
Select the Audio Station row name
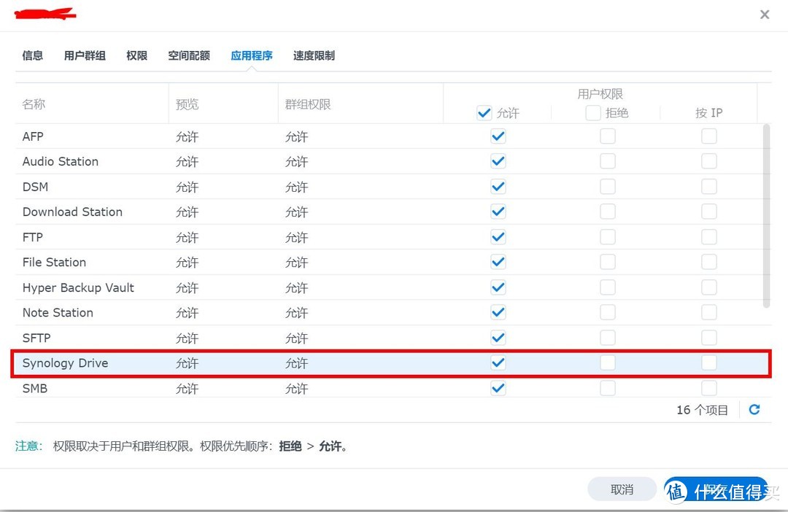click(61, 161)
